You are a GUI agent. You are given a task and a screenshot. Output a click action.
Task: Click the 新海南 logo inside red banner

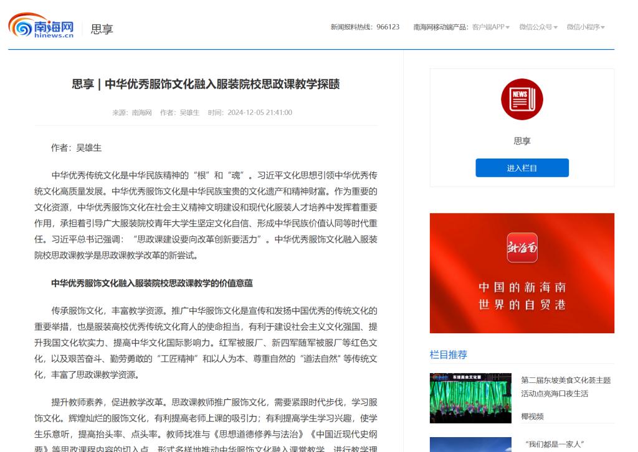[x=521, y=248]
